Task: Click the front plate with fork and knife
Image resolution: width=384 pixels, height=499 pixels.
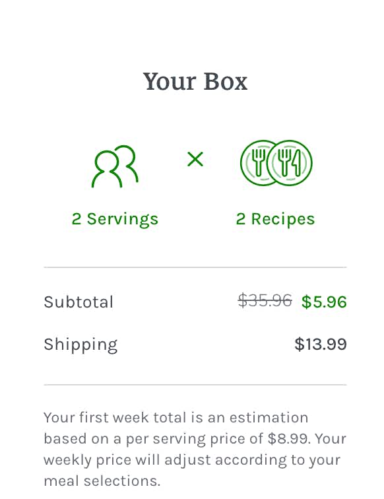Action: point(290,163)
